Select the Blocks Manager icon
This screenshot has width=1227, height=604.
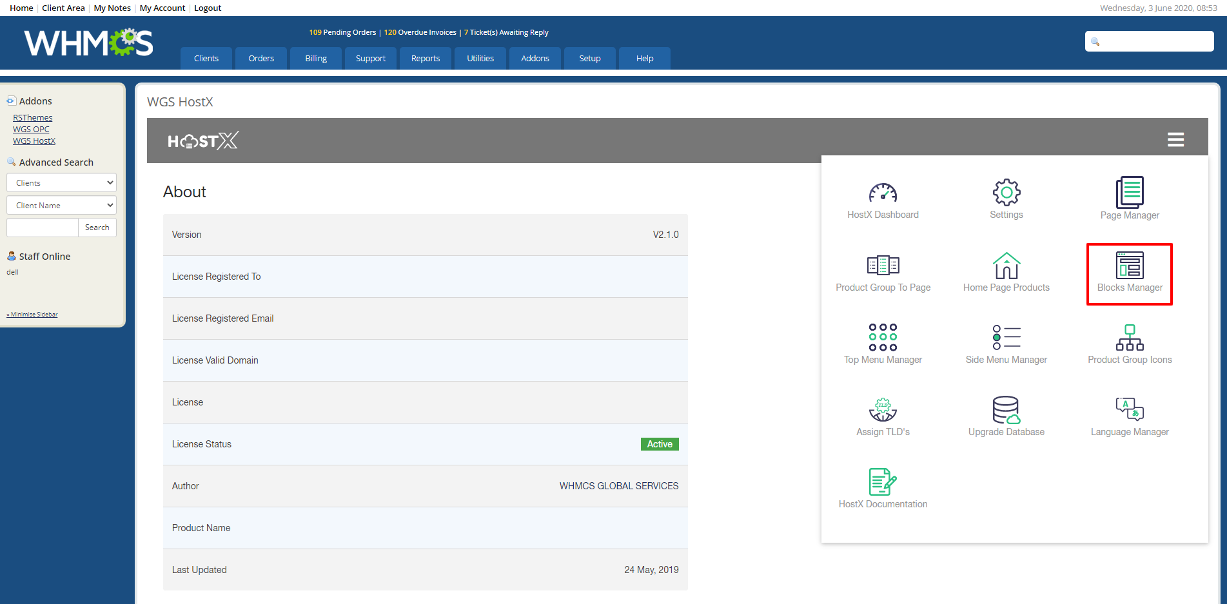pyautogui.click(x=1130, y=266)
